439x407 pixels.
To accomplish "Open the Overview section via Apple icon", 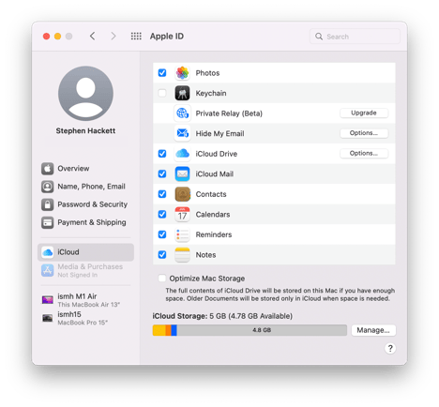I will click(x=48, y=169).
